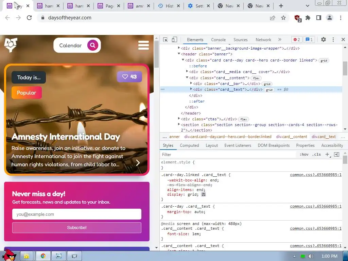Open the Computed styles tab
The width and height of the screenshot is (348, 261).
click(189, 145)
